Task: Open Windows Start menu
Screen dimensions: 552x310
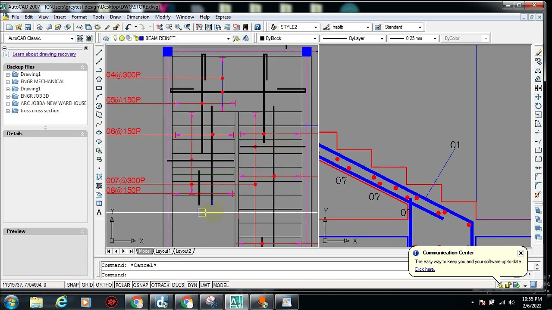Action: click(x=10, y=302)
